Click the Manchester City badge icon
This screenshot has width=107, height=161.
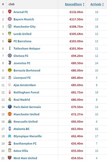10,26
